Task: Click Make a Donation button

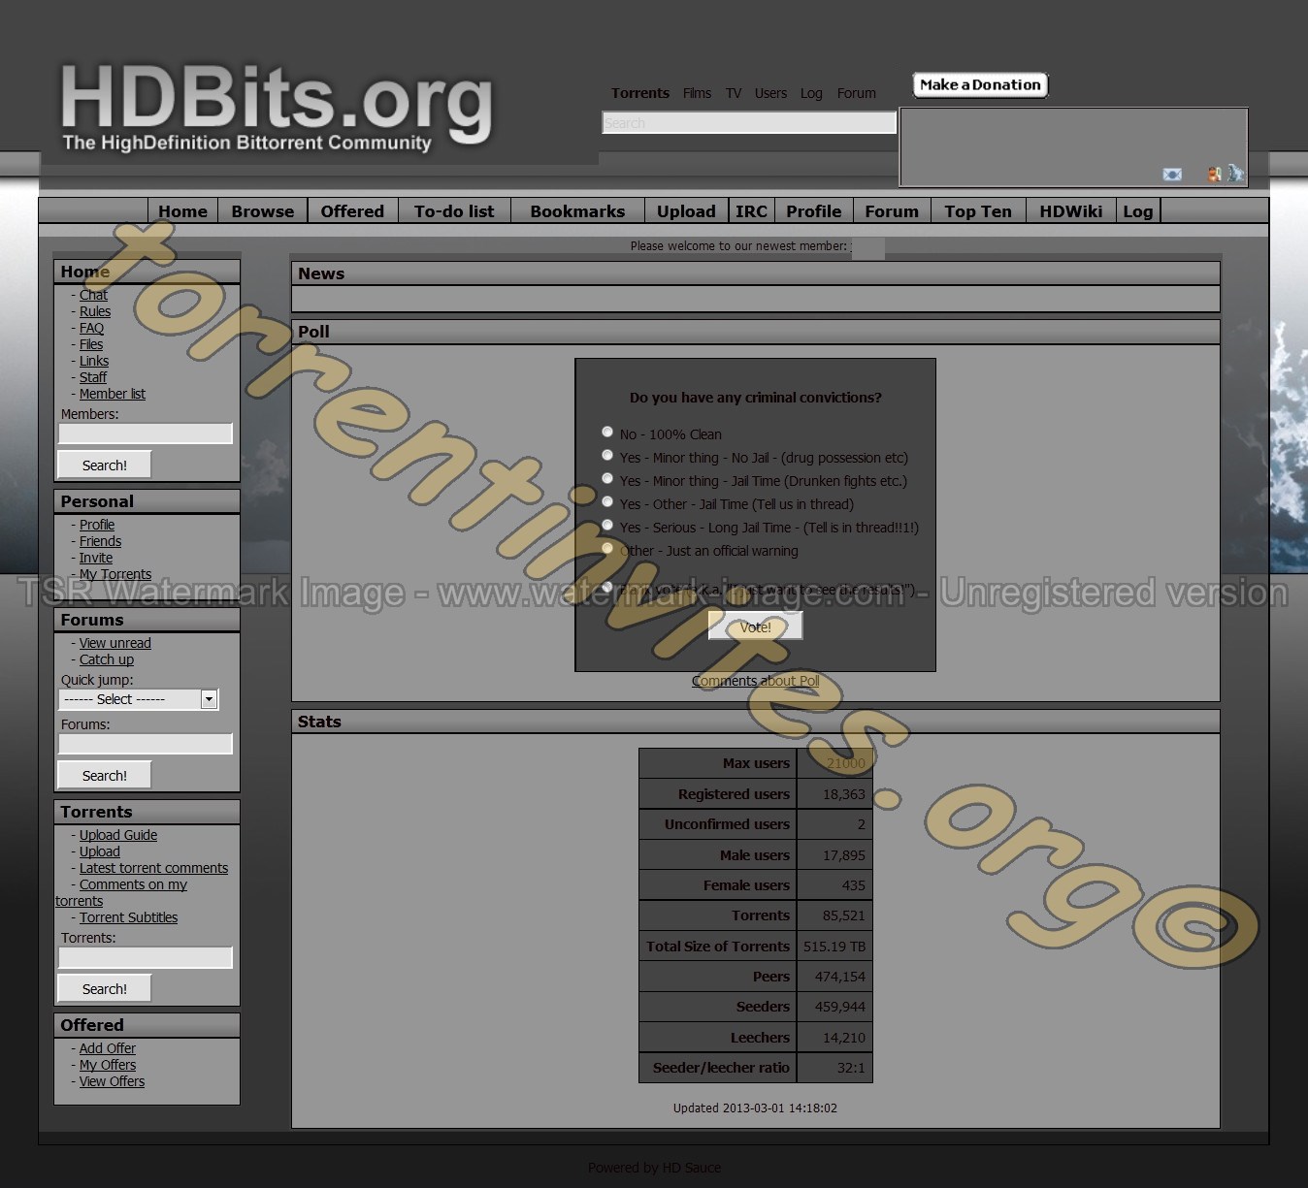Action: tap(980, 85)
